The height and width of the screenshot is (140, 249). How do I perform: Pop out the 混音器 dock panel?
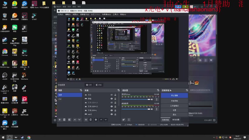click(x=158, y=90)
